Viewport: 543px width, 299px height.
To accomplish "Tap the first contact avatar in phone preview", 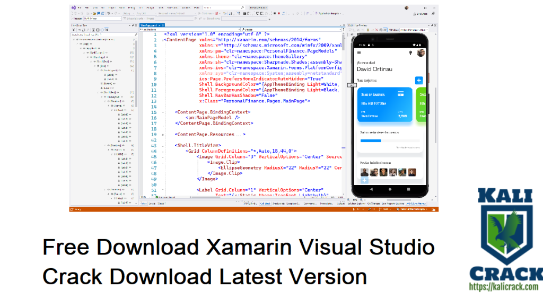I will click(x=365, y=172).
